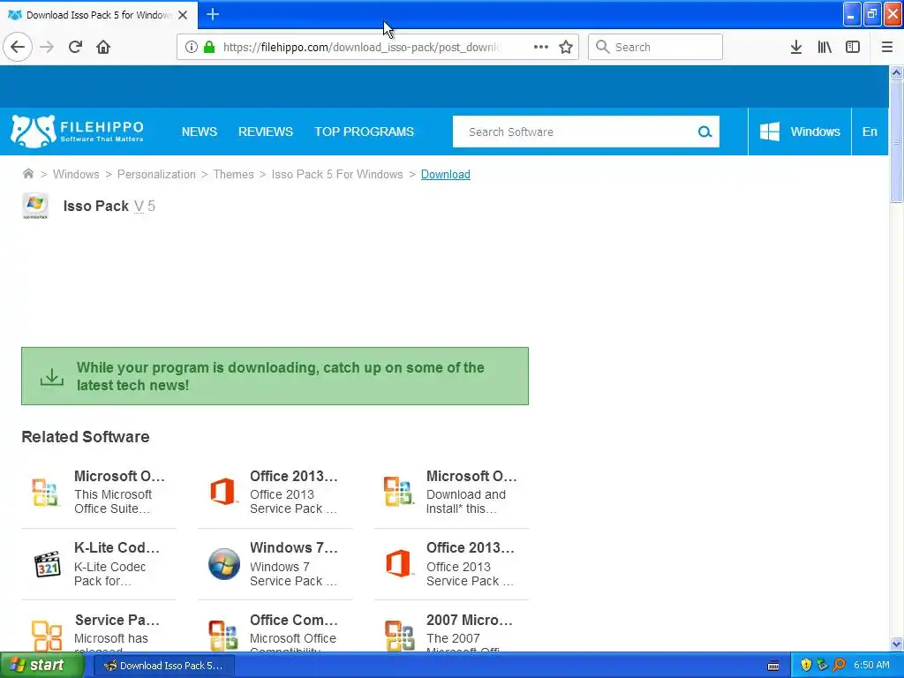
Task: Toggle the Firefox sidebar view
Action: click(x=853, y=47)
